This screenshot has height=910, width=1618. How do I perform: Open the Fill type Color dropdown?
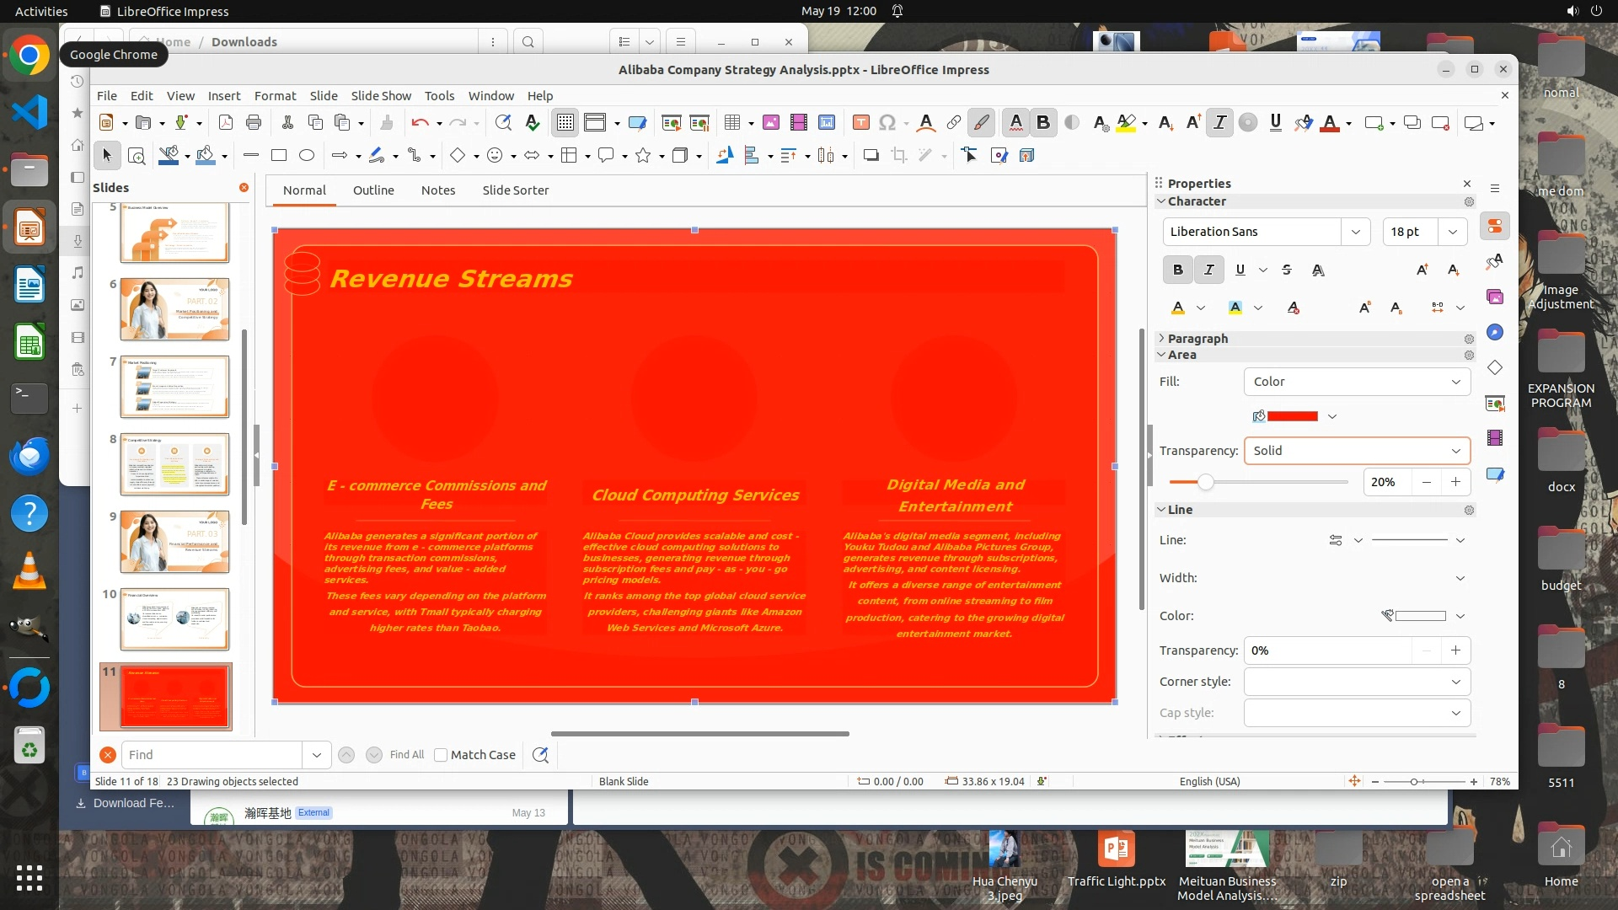(1356, 382)
